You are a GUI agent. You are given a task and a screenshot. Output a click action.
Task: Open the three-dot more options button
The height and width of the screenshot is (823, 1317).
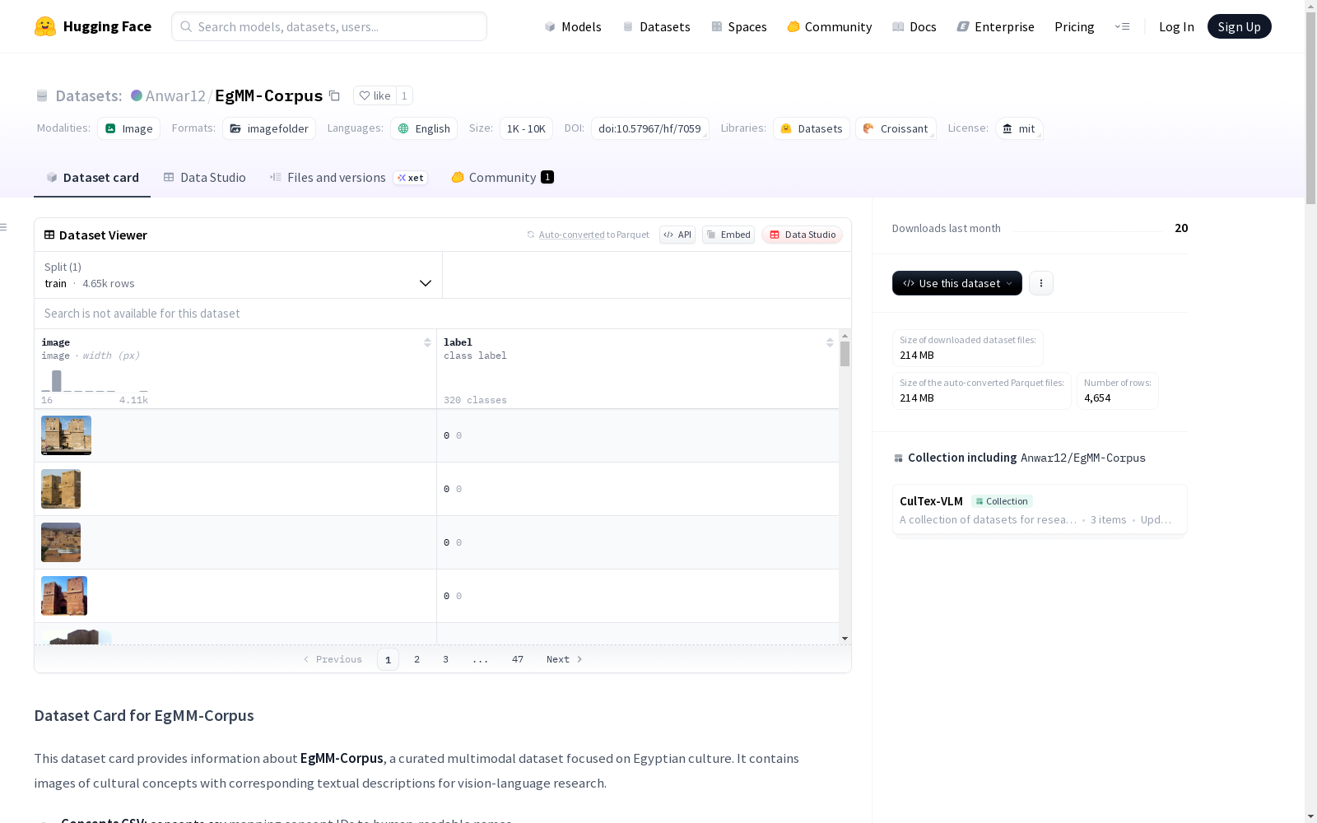click(1041, 283)
